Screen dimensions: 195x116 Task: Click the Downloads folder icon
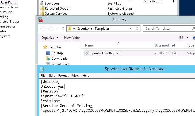48,59
